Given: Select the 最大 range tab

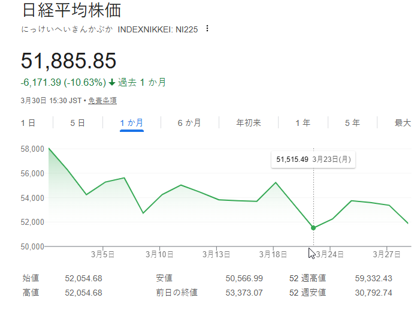Looking at the screenshot, I should pyautogui.click(x=403, y=123).
